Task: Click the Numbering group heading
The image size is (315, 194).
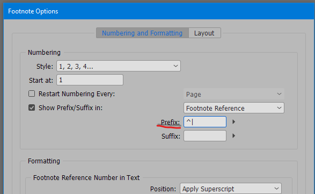Action: pyautogui.click(x=44, y=53)
